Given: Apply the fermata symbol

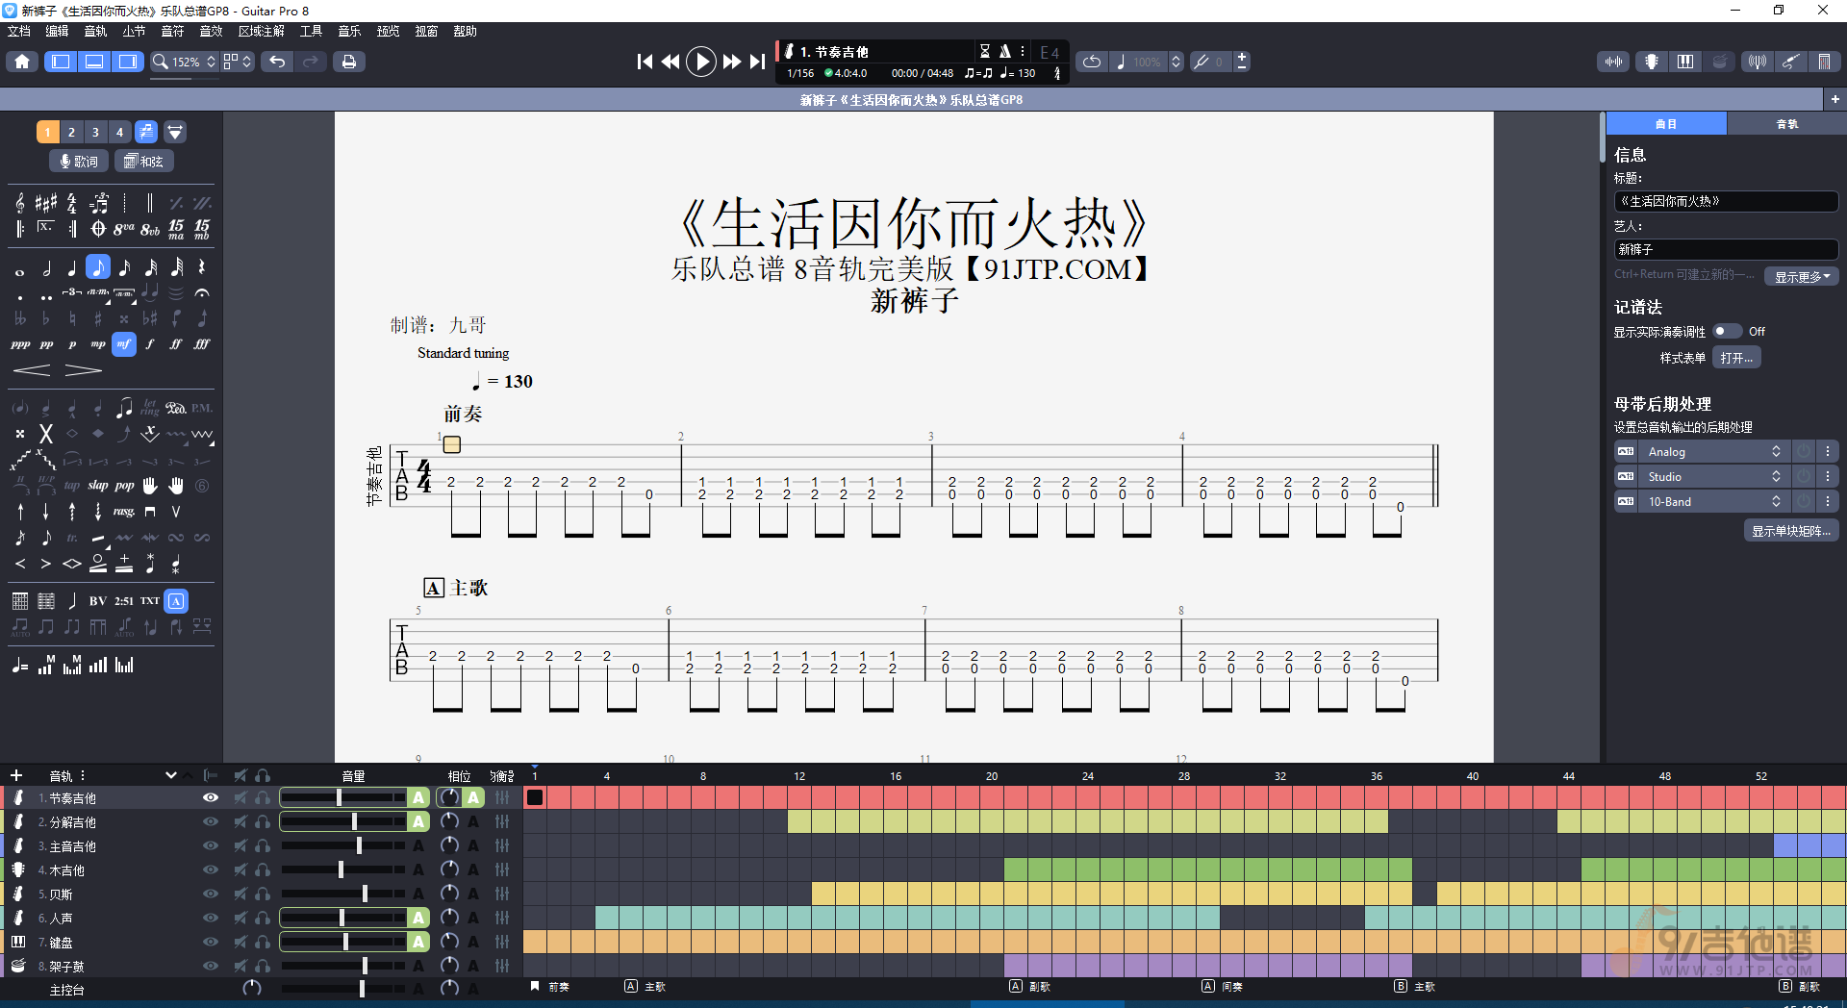Looking at the screenshot, I should 202,292.
